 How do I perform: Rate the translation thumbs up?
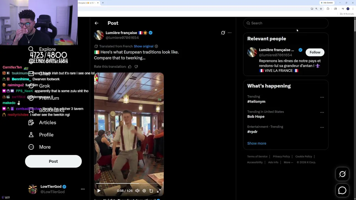(130, 67)
